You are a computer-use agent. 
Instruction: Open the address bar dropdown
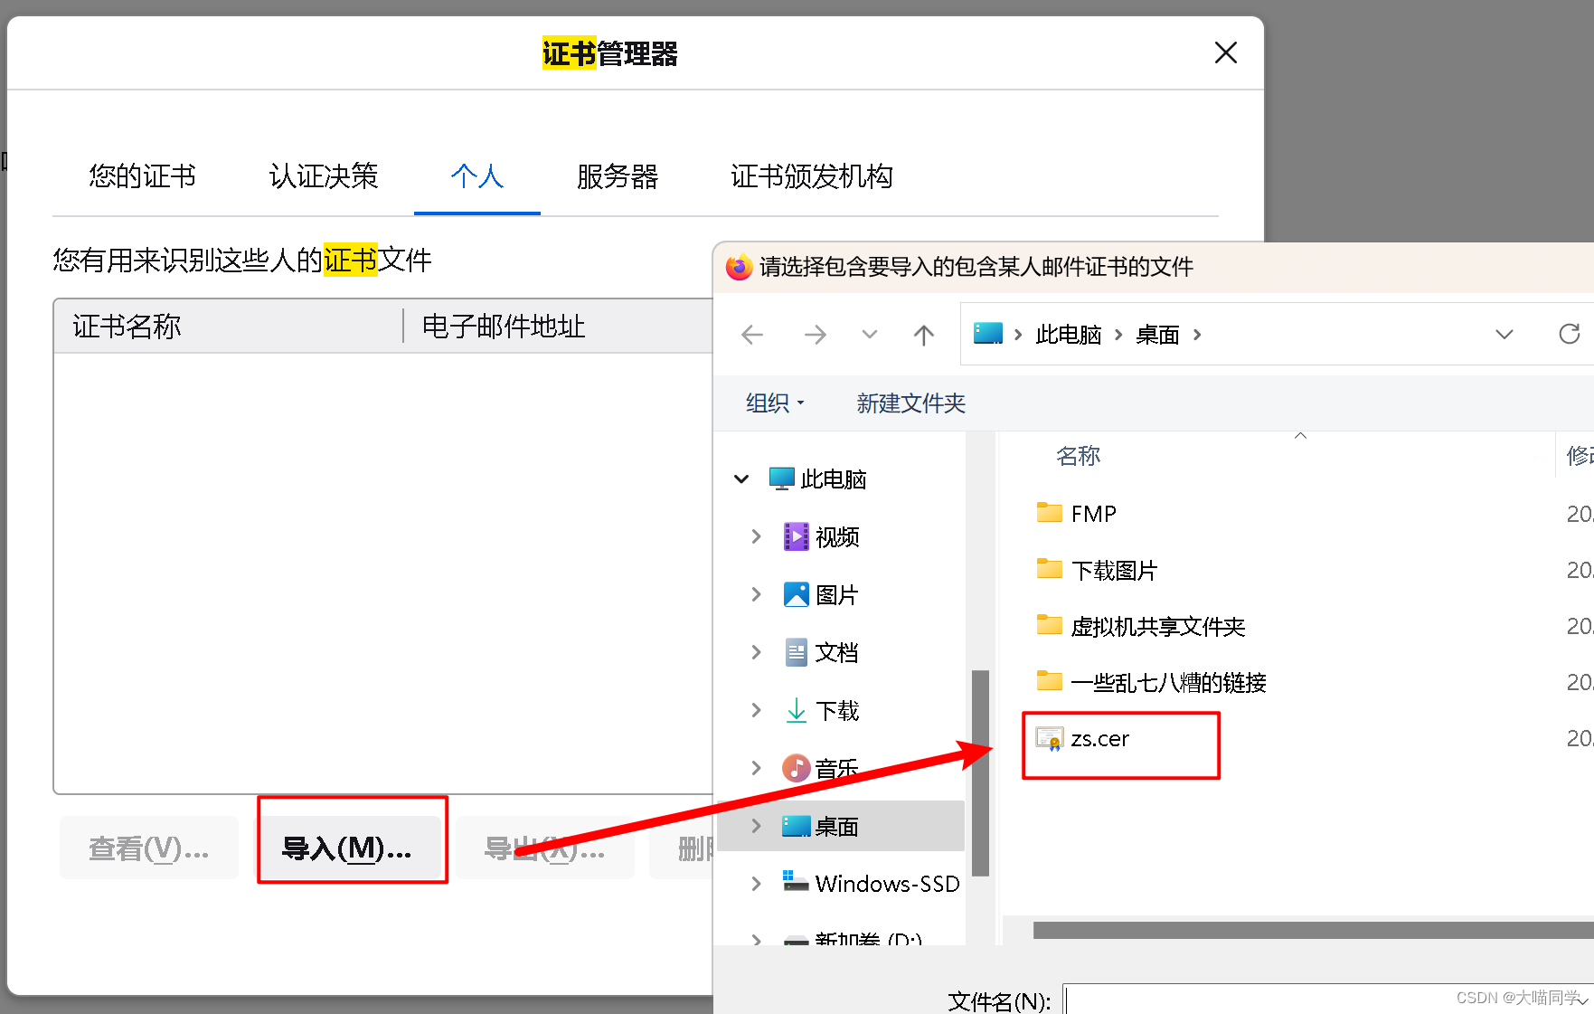pyautogui.click(x=1504, y=334)
